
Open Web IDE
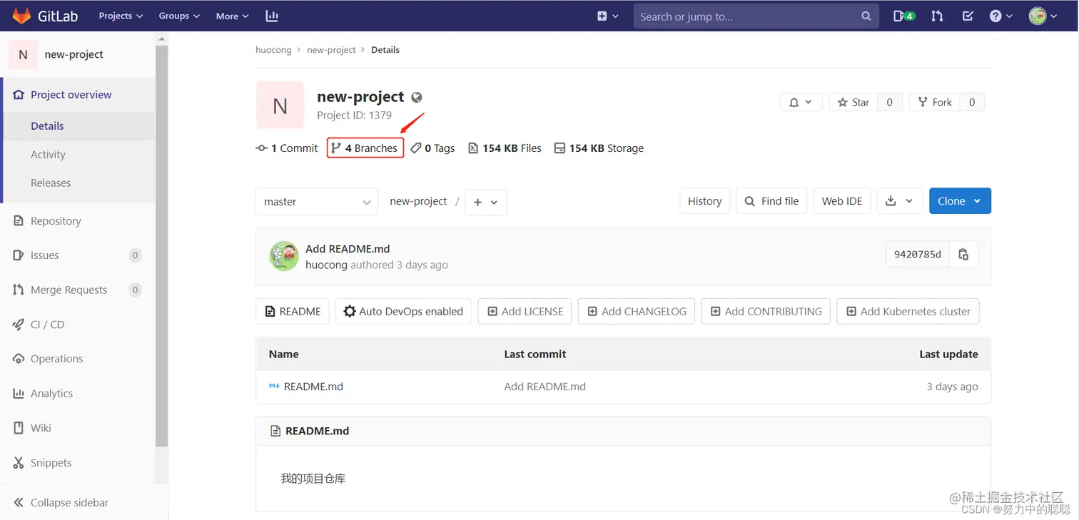(842, 201)
